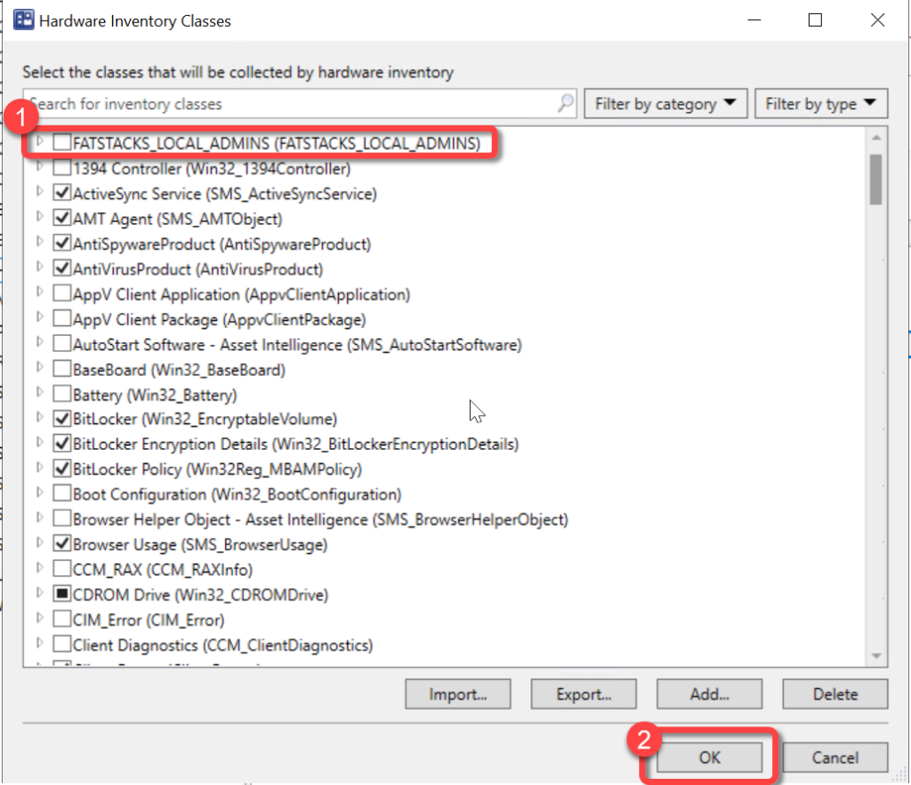Viewport: 911px width, 785px height.
Task: Click the Hardware Inventory Classes title icon
Action: [x=25, y=21]
